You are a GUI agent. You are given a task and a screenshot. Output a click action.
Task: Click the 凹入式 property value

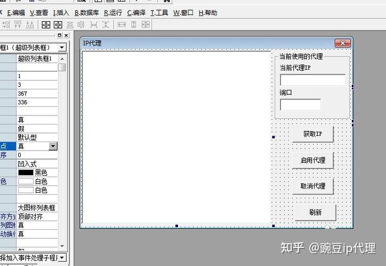37,164
